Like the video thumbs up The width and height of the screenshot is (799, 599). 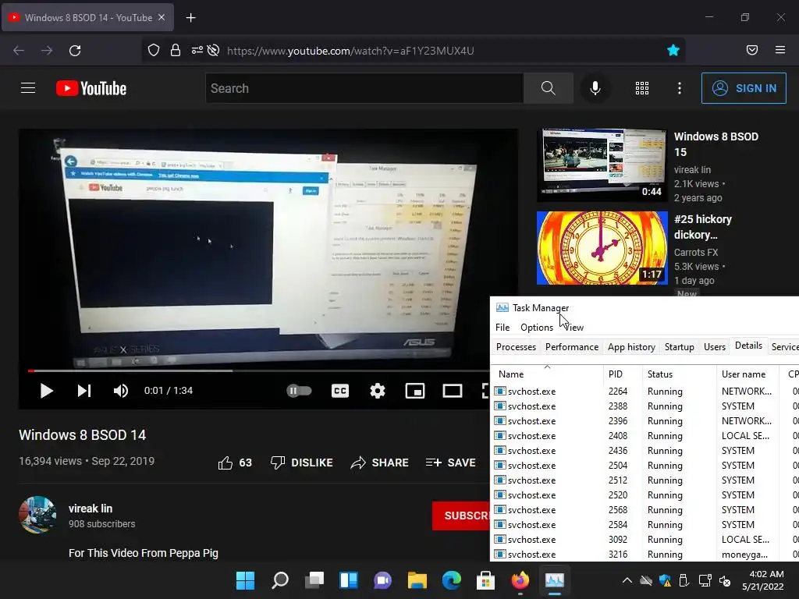click(234, 463)
